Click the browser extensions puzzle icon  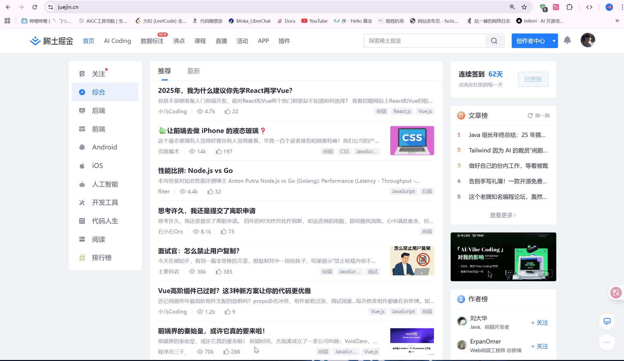point(569,7)
